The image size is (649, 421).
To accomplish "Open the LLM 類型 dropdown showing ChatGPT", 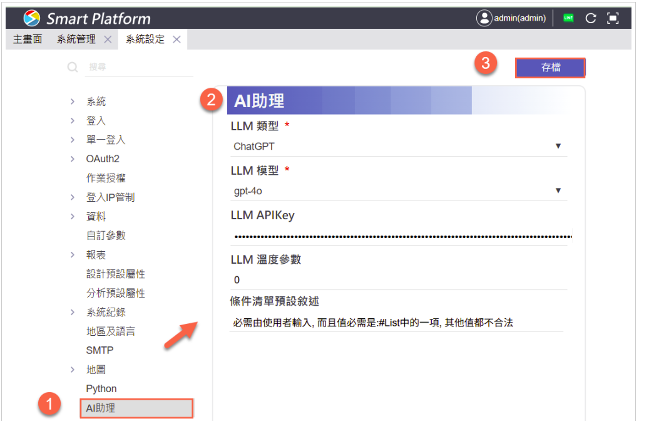I will click(x=558, y=145).
